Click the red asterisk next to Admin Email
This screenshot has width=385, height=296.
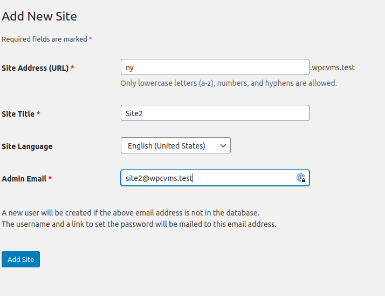pos(50,179)
